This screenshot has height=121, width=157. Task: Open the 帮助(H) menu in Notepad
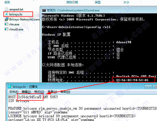(x=65, y=92)
